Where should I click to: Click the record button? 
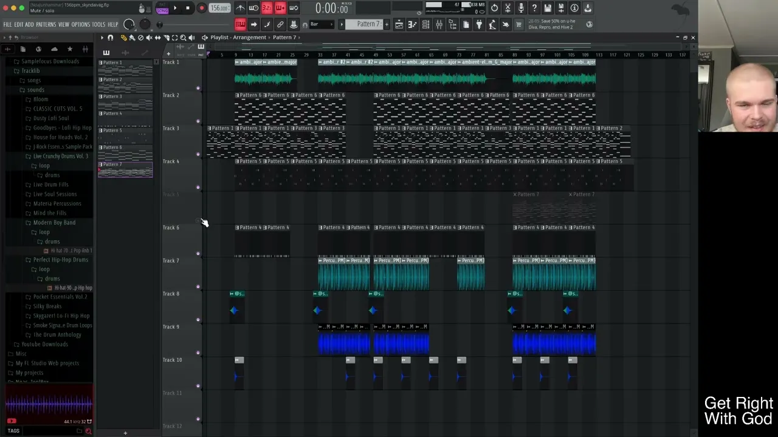click(201, 8)
